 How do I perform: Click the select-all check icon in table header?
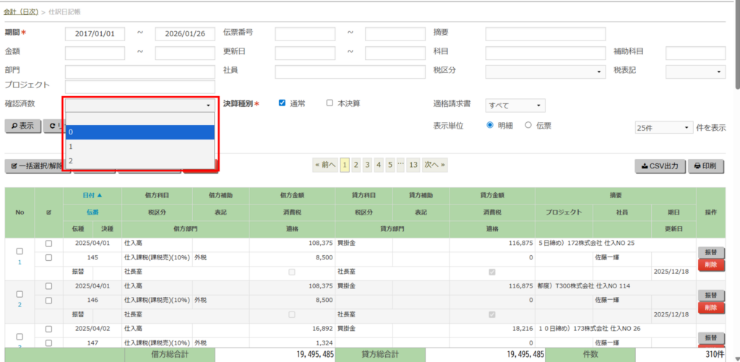pos(48,212)
